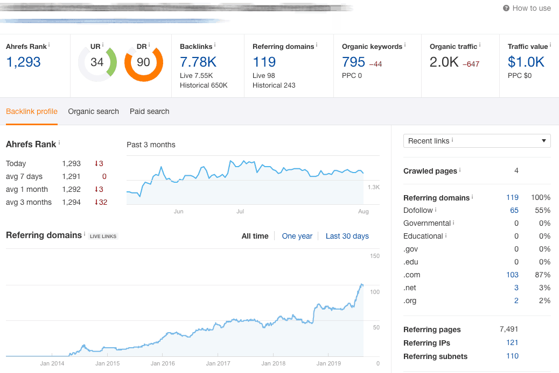Image resolution: width=559 pixels, height=373 pixels.
Task: Click the "PPC 0" text under Organic keywords
Action: [x=352, y=75]
